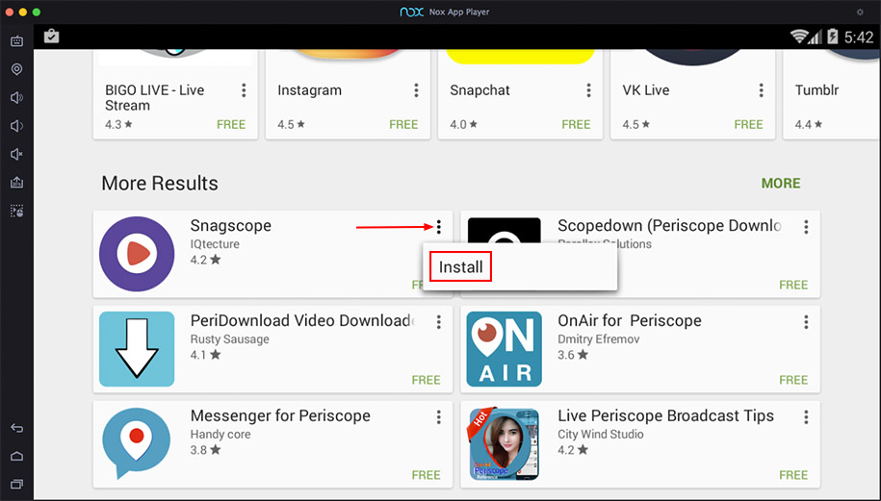Open overflow menu for OnAir for Periscope
Screen dimensions: 881x501
pyautogui.click(x=806, y=322)
